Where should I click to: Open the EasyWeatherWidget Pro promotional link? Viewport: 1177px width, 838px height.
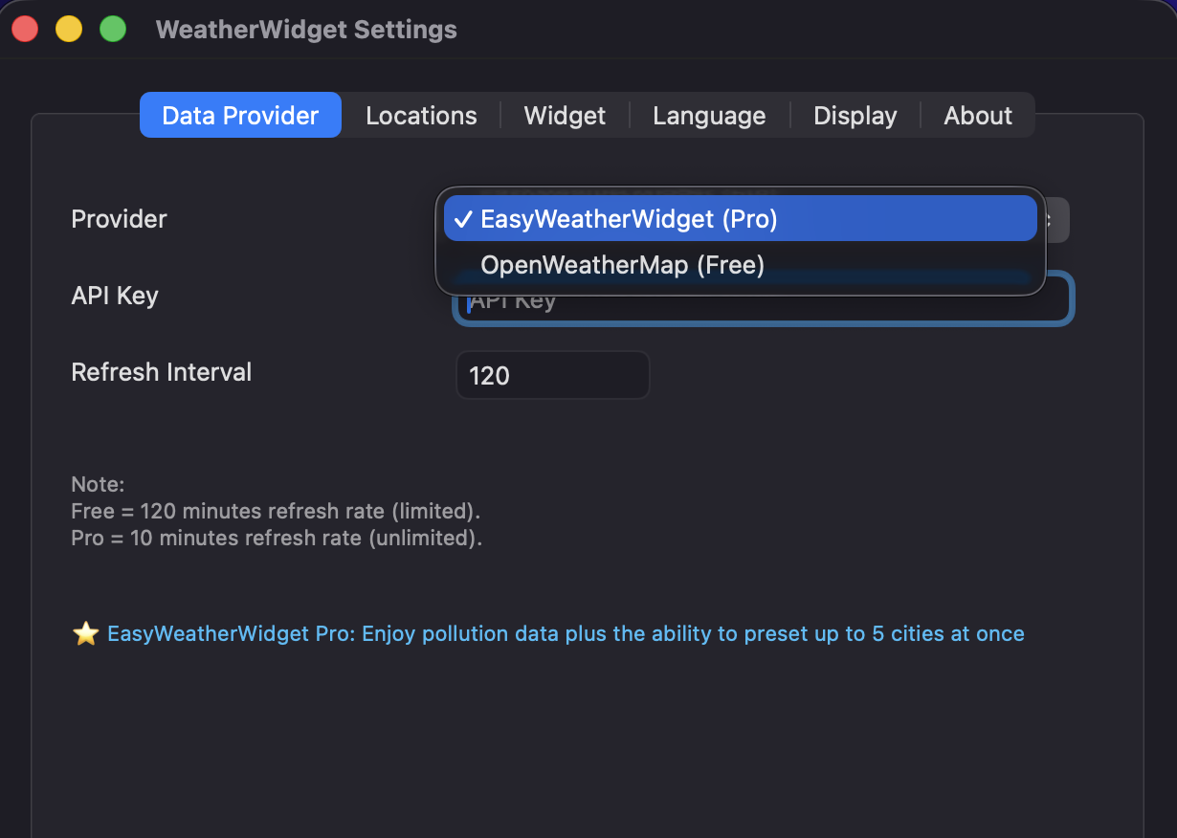[566, 633]
